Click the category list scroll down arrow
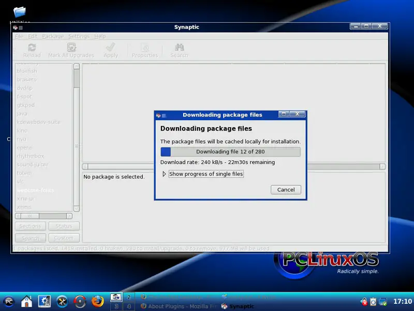 click(x=77, y=209)
